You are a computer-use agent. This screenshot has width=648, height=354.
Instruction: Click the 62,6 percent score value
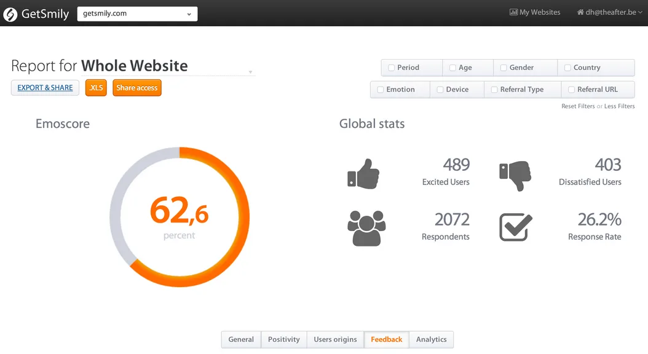click(180, 211)
